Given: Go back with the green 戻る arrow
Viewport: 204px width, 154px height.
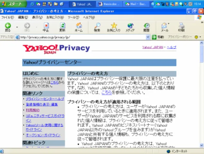Looking at the screenshot, I should pyautogui.click(x=8, y=27).
